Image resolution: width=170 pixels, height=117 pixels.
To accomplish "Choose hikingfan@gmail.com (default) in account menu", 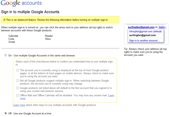I will 146,32.
